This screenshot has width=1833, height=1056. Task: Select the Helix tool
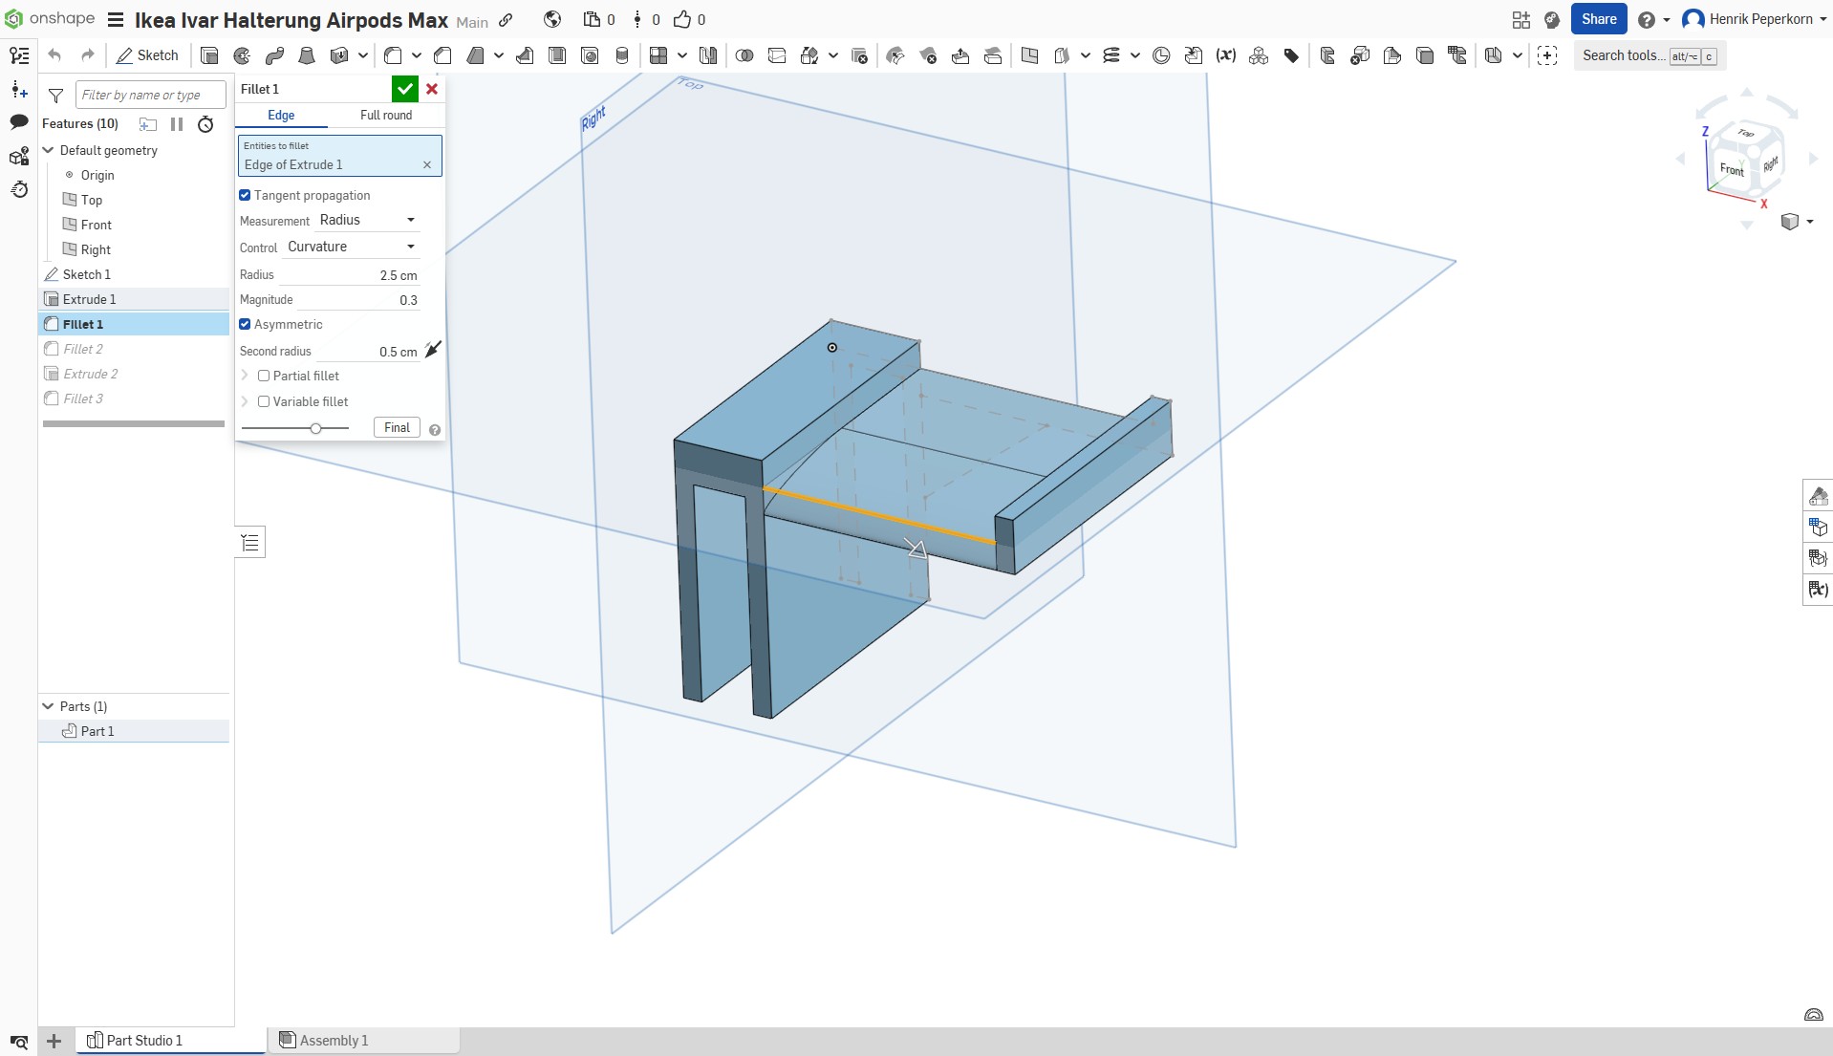tap(1113, 55)
